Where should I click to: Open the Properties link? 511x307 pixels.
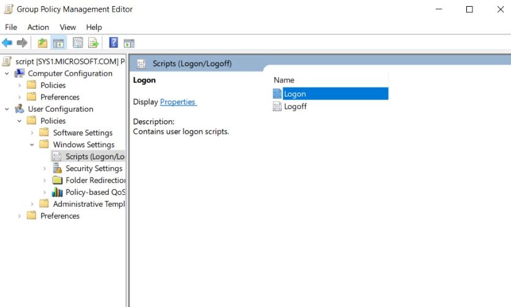(x=178, y=102)
